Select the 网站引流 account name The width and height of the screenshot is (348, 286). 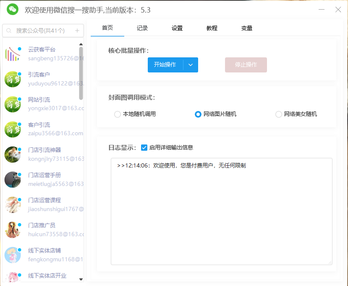[39, 100]
